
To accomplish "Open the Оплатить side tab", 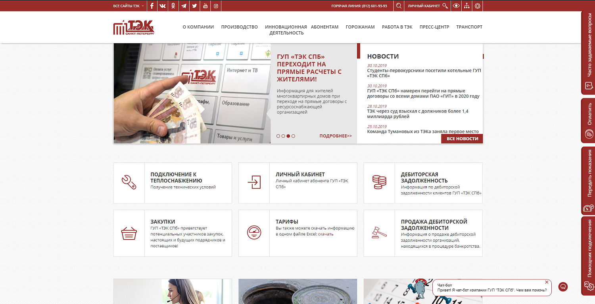I will click(588, 120).
